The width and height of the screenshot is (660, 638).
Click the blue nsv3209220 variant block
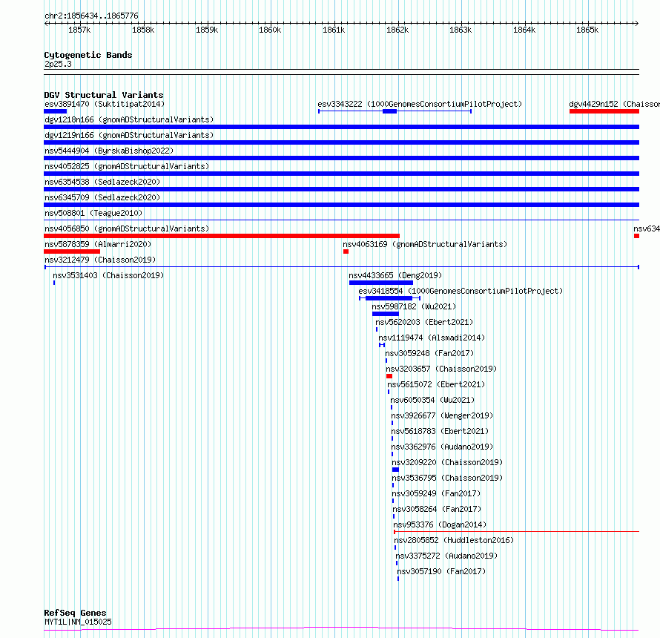point(395,470)
